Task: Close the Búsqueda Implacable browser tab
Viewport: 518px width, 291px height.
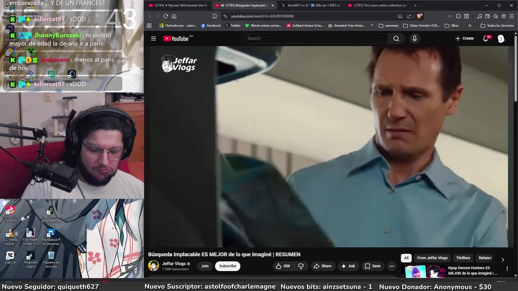Action: point(272,5)
